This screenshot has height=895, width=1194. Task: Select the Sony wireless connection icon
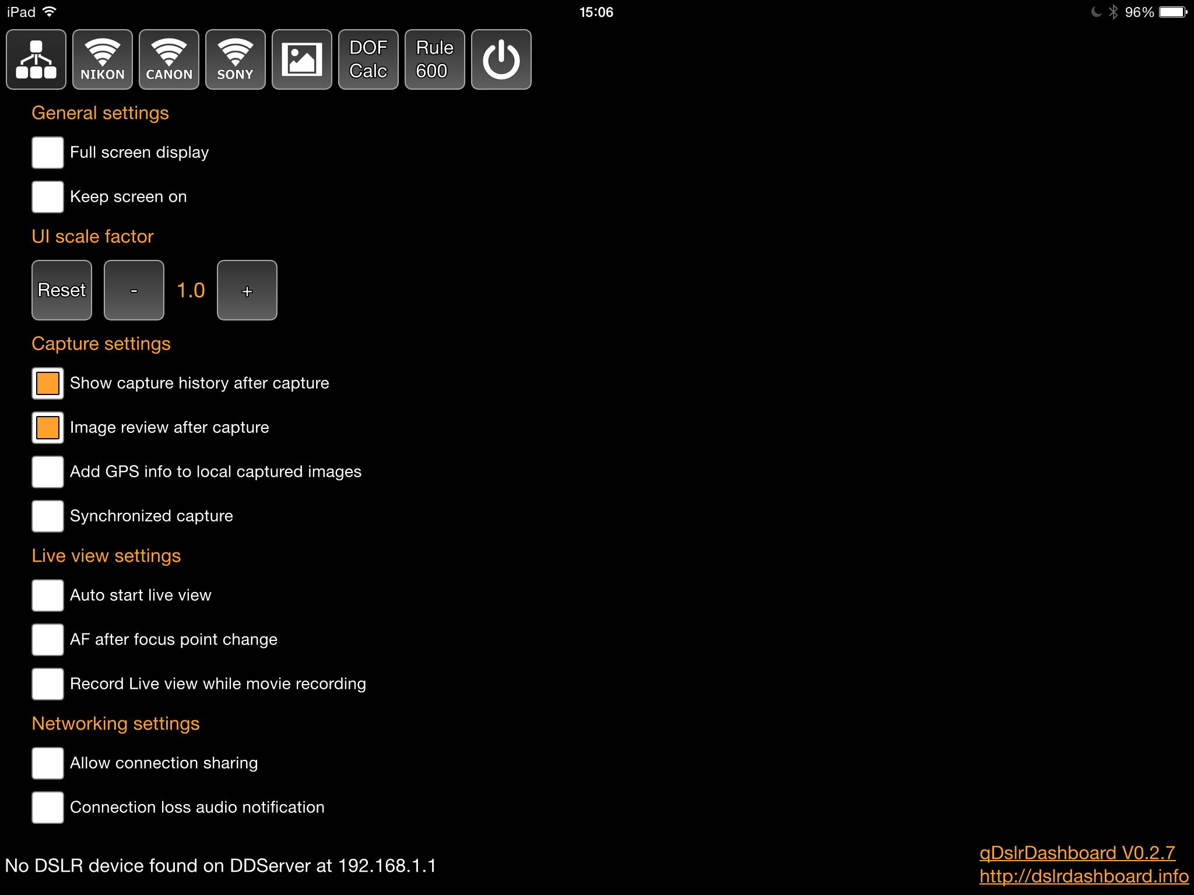[235, 58]
